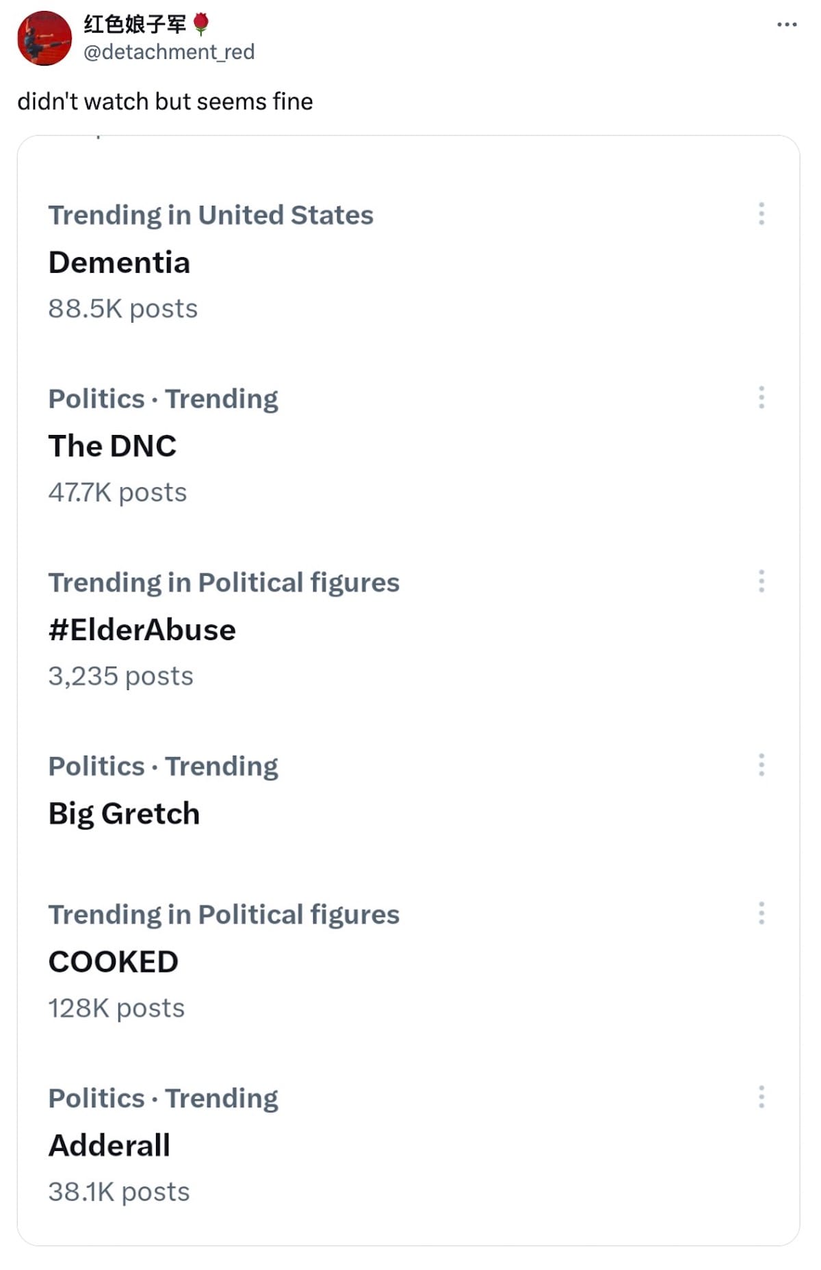The width and height of the screenshot is (821, 1270).
Task: Click tweet text "didn't watch but seems fine"
Action: [x=165, y=101]
